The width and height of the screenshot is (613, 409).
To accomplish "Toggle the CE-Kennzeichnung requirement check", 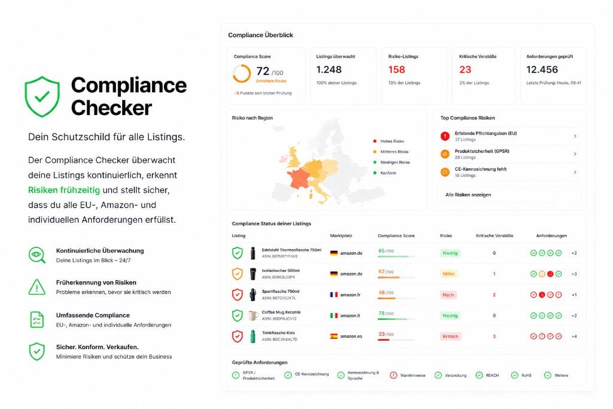I will click(x=288, y=375).
